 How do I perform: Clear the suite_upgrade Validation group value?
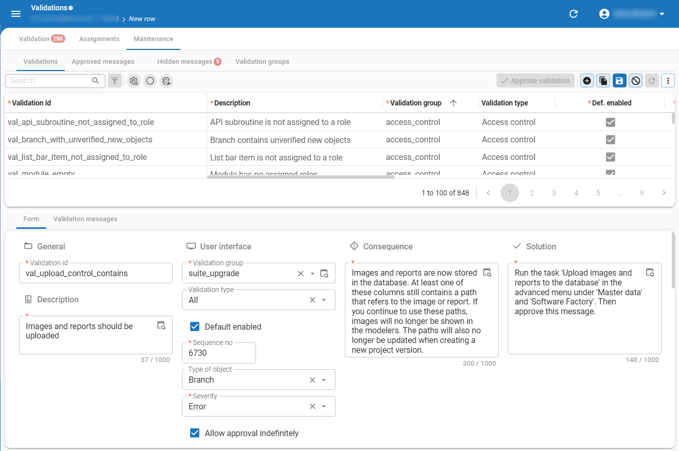[x=301, y=274]
